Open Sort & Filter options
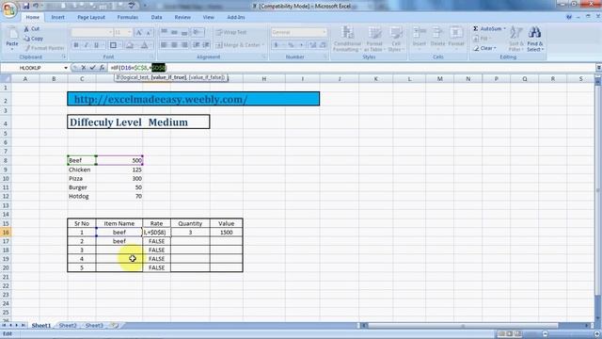This screenshot has height=339, width=602. click(x=515, y=39)
